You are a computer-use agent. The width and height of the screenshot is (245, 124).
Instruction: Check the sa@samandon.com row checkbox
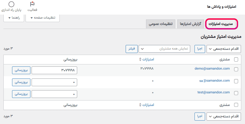[x=236, y=81]
